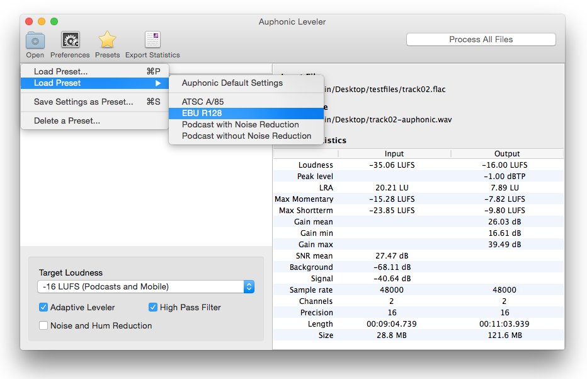
Task: Enable Noise and Hum Reduction checkbox
Action: 43,325
